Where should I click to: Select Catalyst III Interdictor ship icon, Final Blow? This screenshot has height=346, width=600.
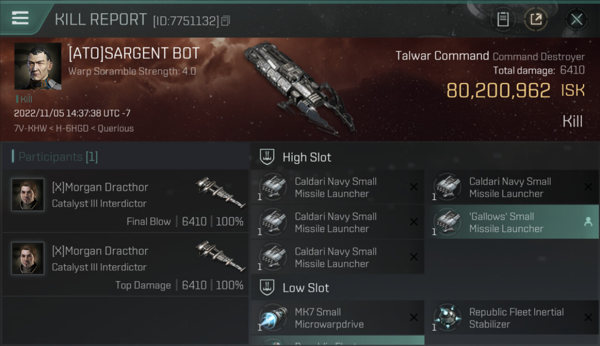221,193
